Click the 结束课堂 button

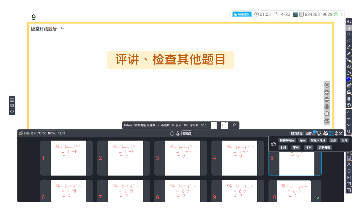(x=242, y=14)
